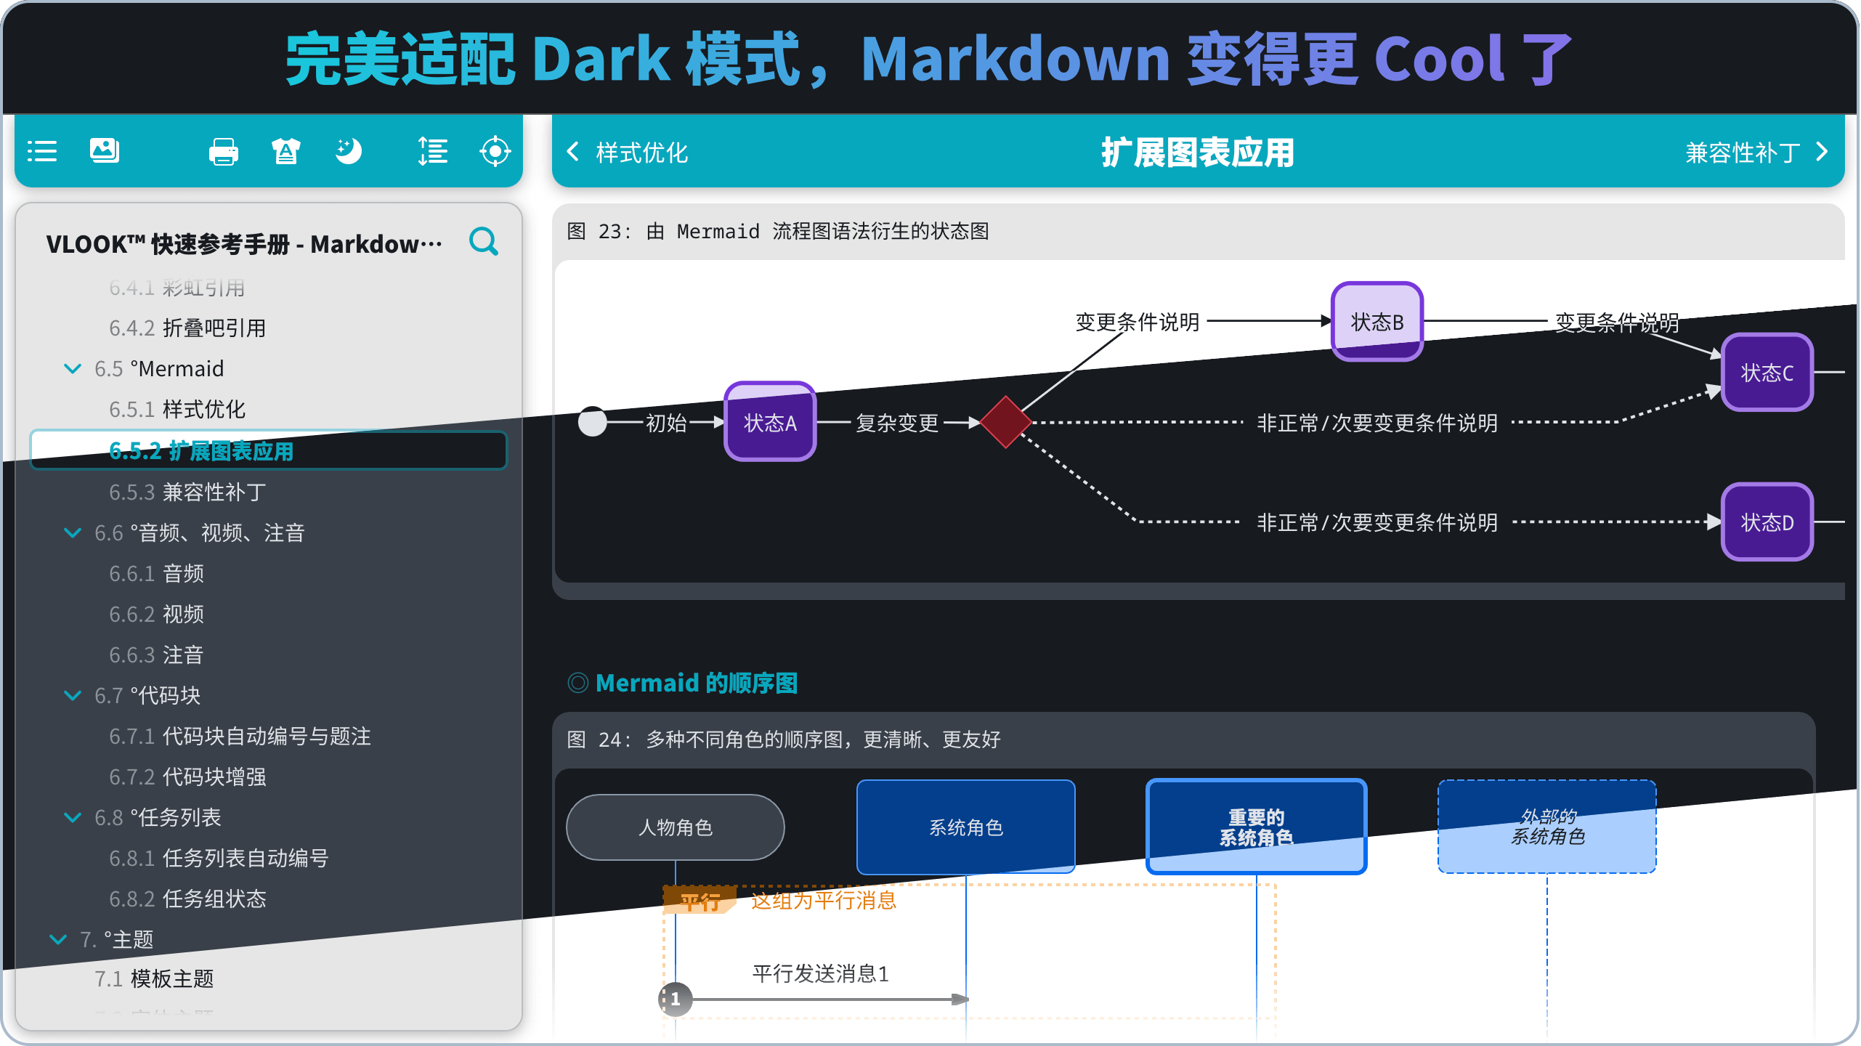Select outline item 6.6.3 注音
The width and height of the screenshot is (1861, 1046).
(x=156, y=654)
